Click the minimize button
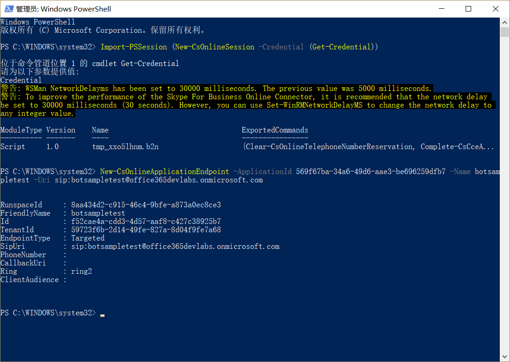The image size is (510, 362). pos(441,8)
